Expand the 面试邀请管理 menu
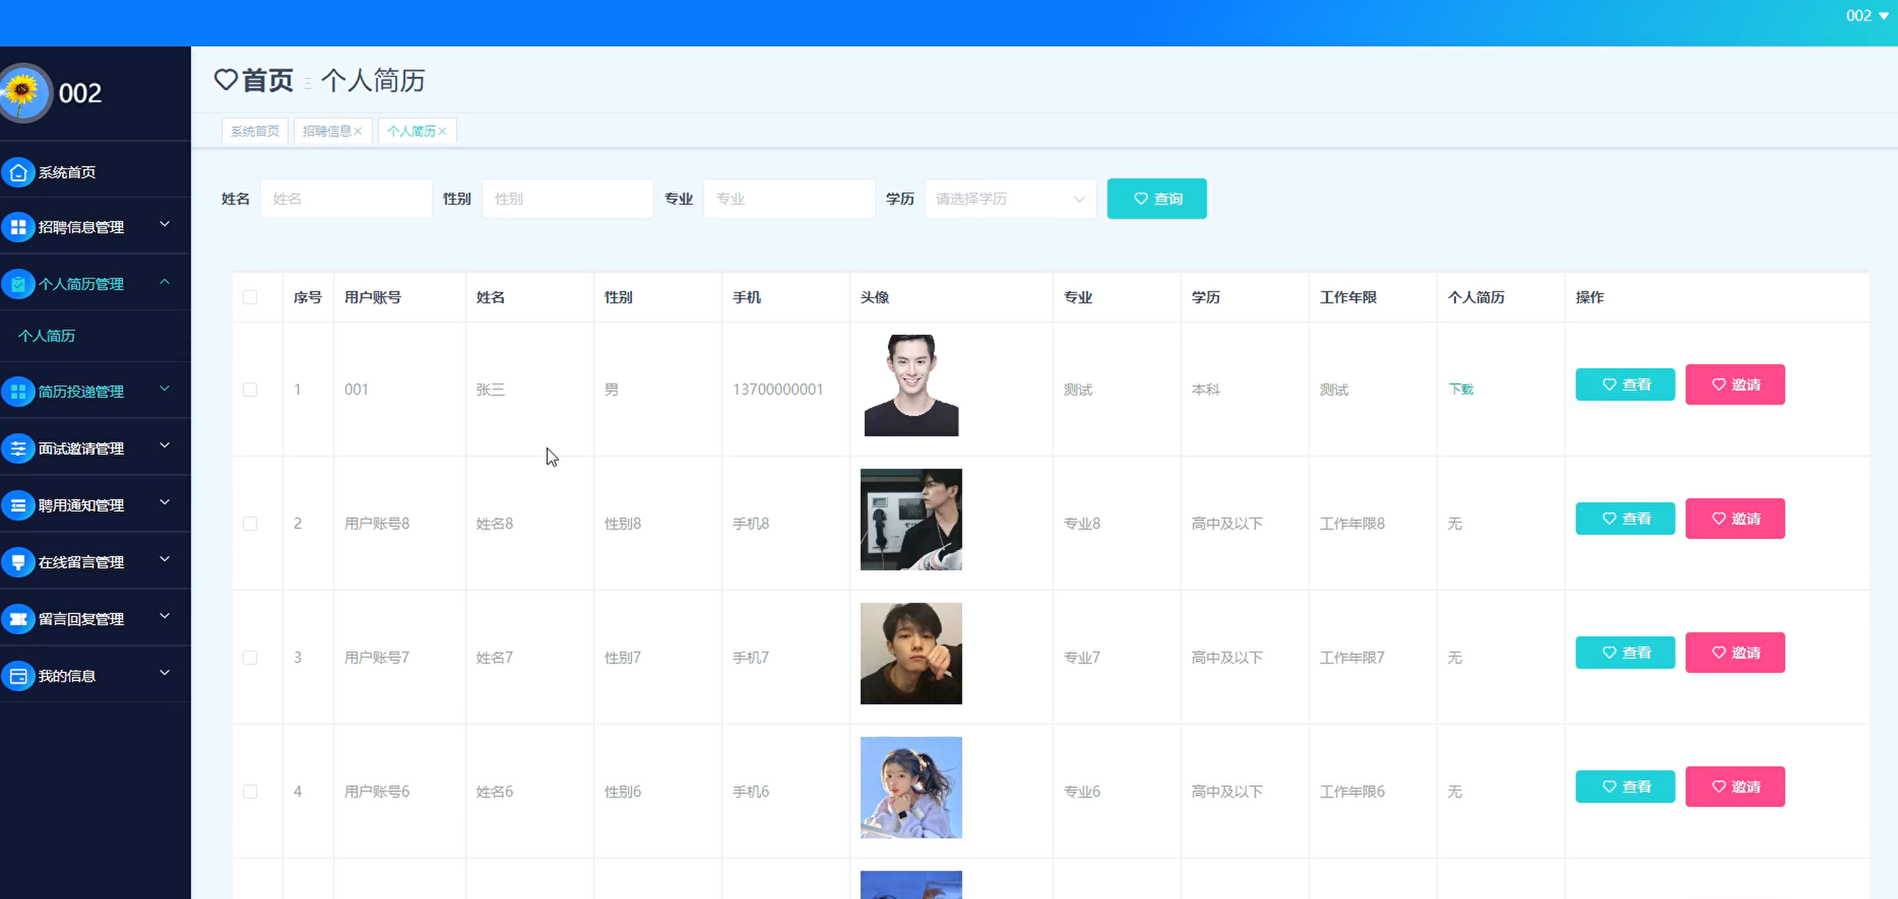This screenshot has height=899, width=1898. [165, 444]
